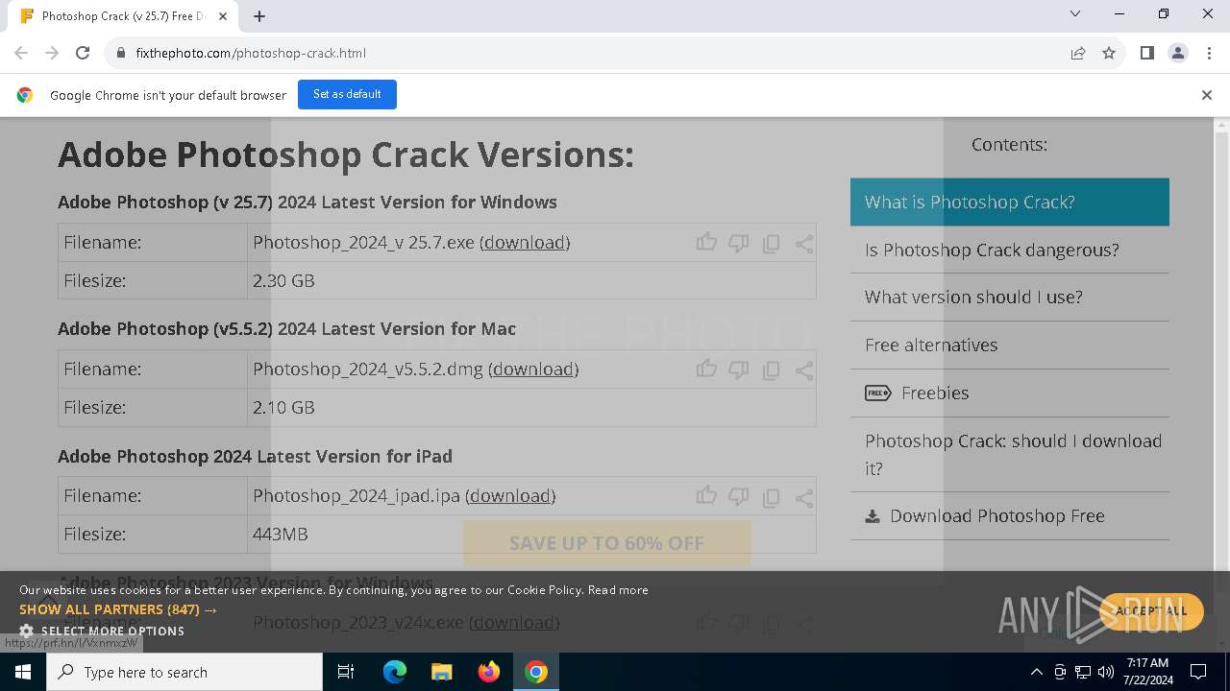
Task: Click download link for Photoshop_2023_v24x.exe
Action: click(514, 622)
